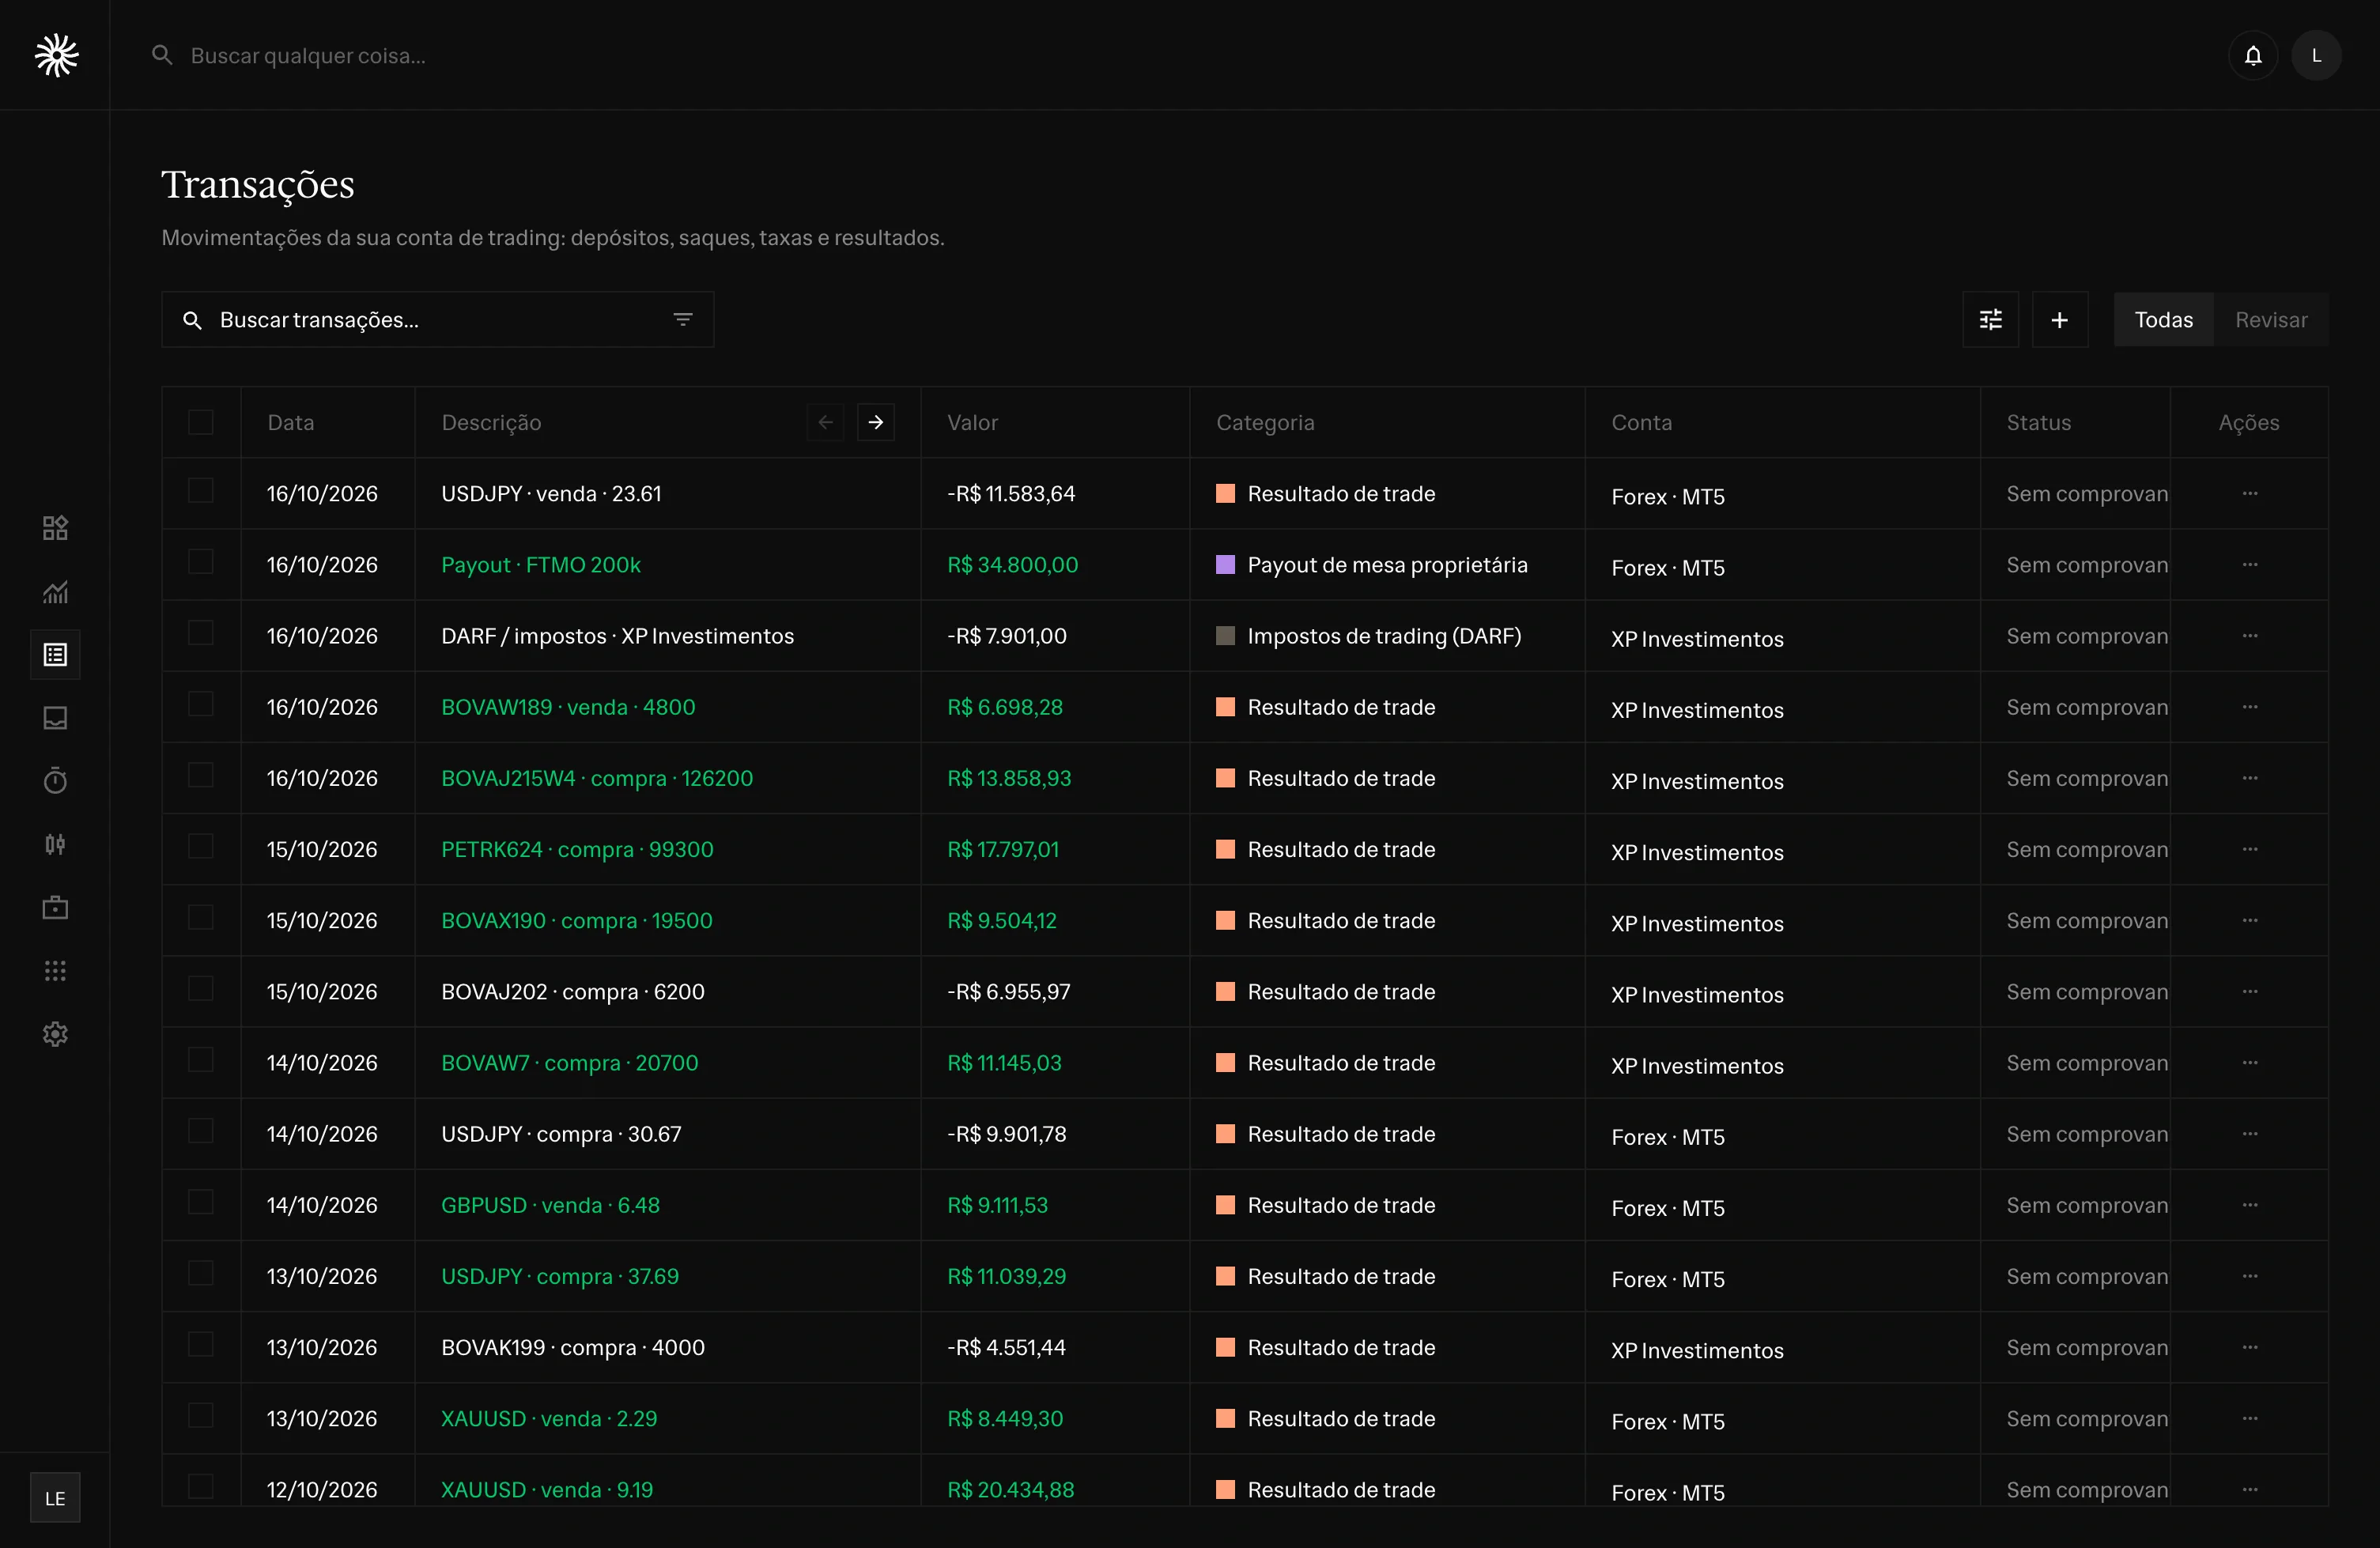The width and height of the screenshot is (2380, 1548).
Task: Open actions menu for USDJPY venda 23.61
Action: [x=2250, y=493]
